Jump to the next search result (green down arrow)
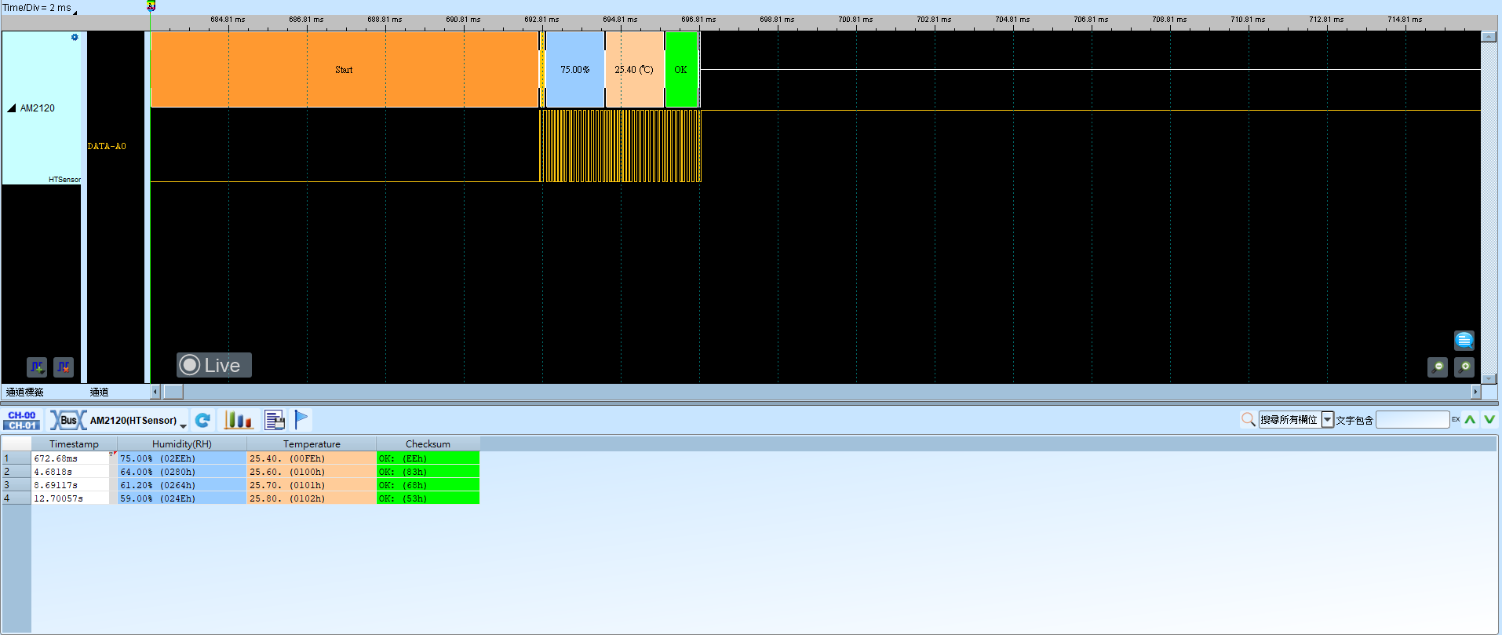Viewport: 1502px width, 635px height. pos(1489,420)
